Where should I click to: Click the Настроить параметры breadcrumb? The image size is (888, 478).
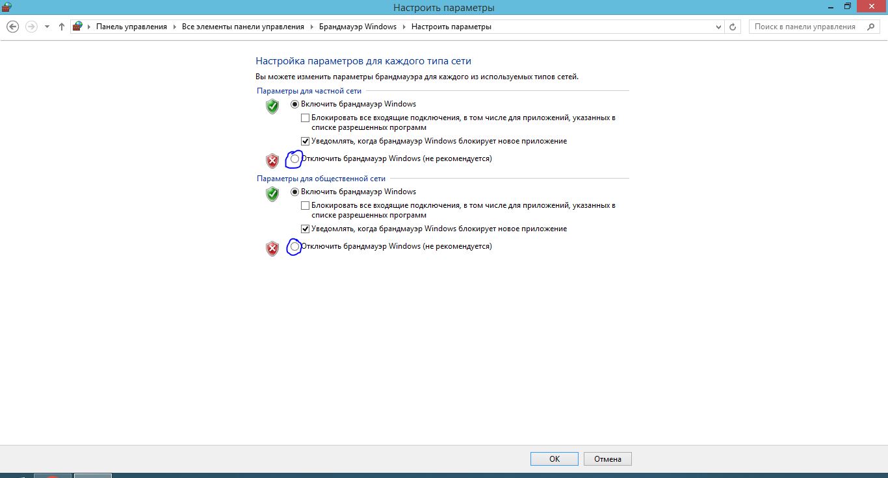click(x=451, y=27)
